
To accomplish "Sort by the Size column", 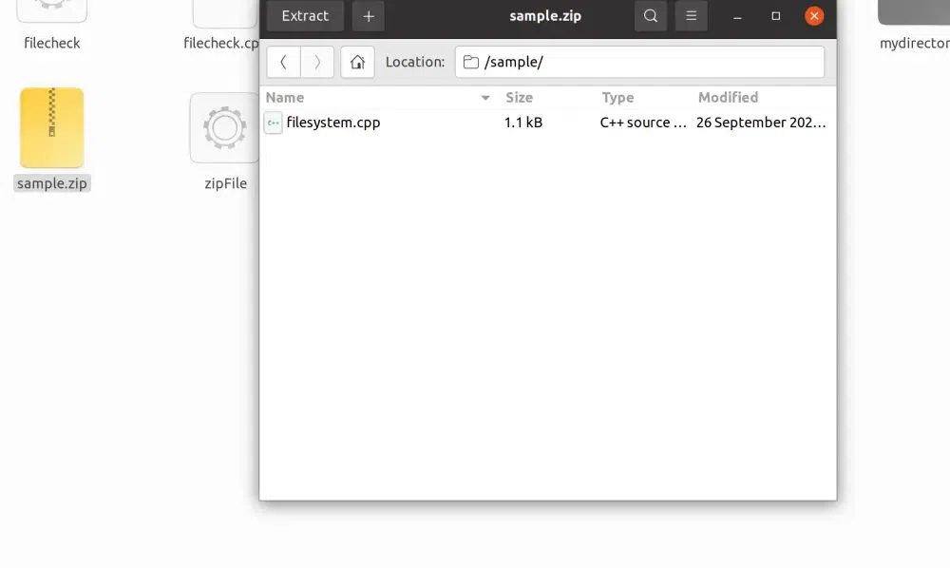I will pyautogui.click(x=519, y=97).
